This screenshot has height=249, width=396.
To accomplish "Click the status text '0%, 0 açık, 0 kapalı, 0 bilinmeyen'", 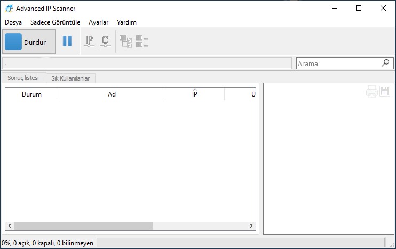I will [x=47, y=243].
